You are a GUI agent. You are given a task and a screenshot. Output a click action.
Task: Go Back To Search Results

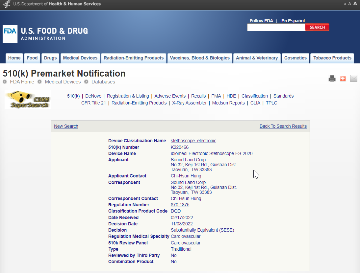[x=283, y=126]
